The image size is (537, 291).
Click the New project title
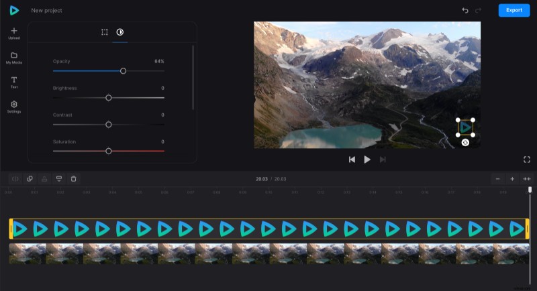coord(46,10)
